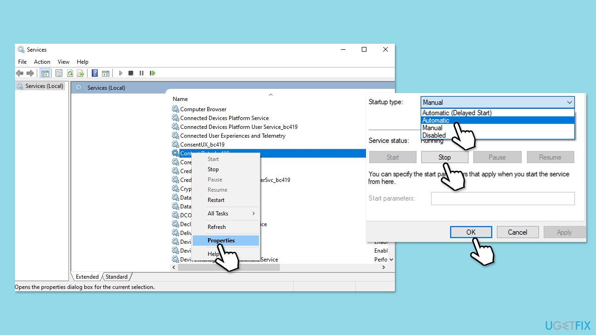Image resolution: width=596 pixels, height=335 pixels.
Task: Click gear icon beside Connected User Experiences and Telemetry
Action: 176,135
